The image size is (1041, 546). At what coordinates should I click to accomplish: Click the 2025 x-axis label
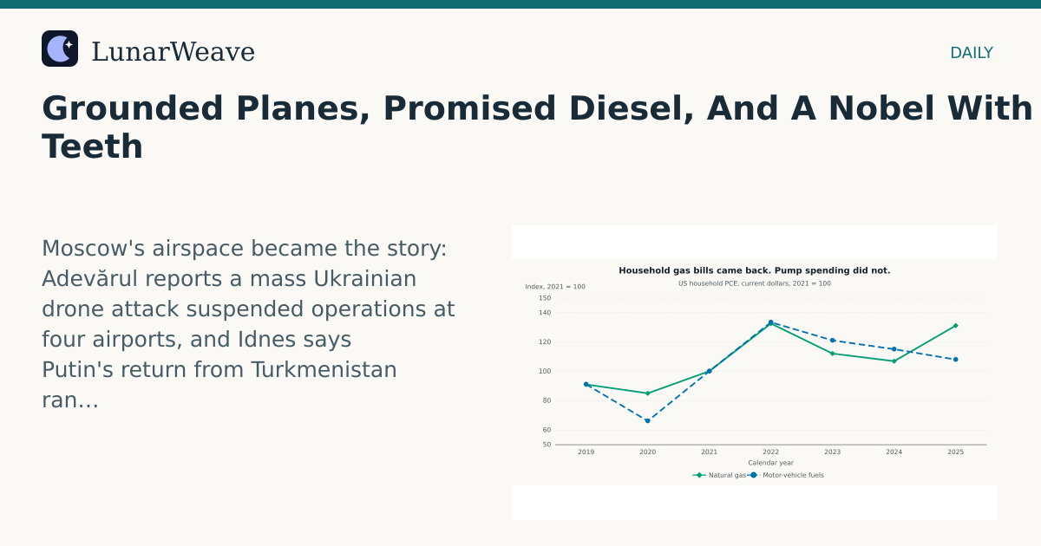click(x=955, y=452)
